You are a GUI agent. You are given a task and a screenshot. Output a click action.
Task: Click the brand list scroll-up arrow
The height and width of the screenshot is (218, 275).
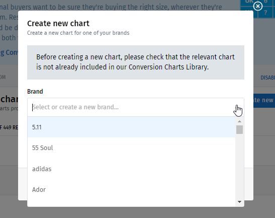click(239, 121)
